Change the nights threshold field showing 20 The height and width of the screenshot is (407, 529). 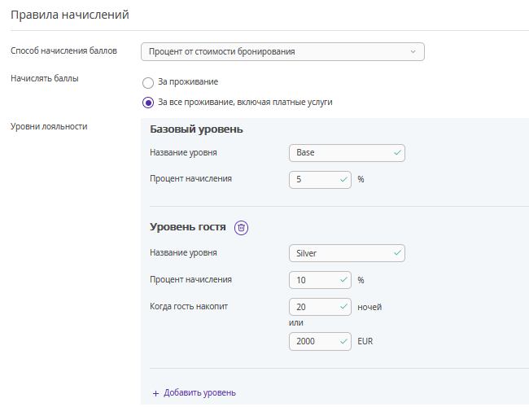(x=320, y=307)
